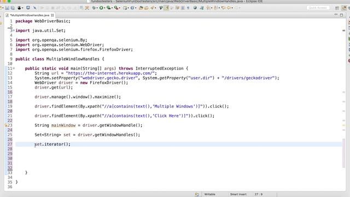
Task: Collapse the imports fold on line 3
Action: 14,30
